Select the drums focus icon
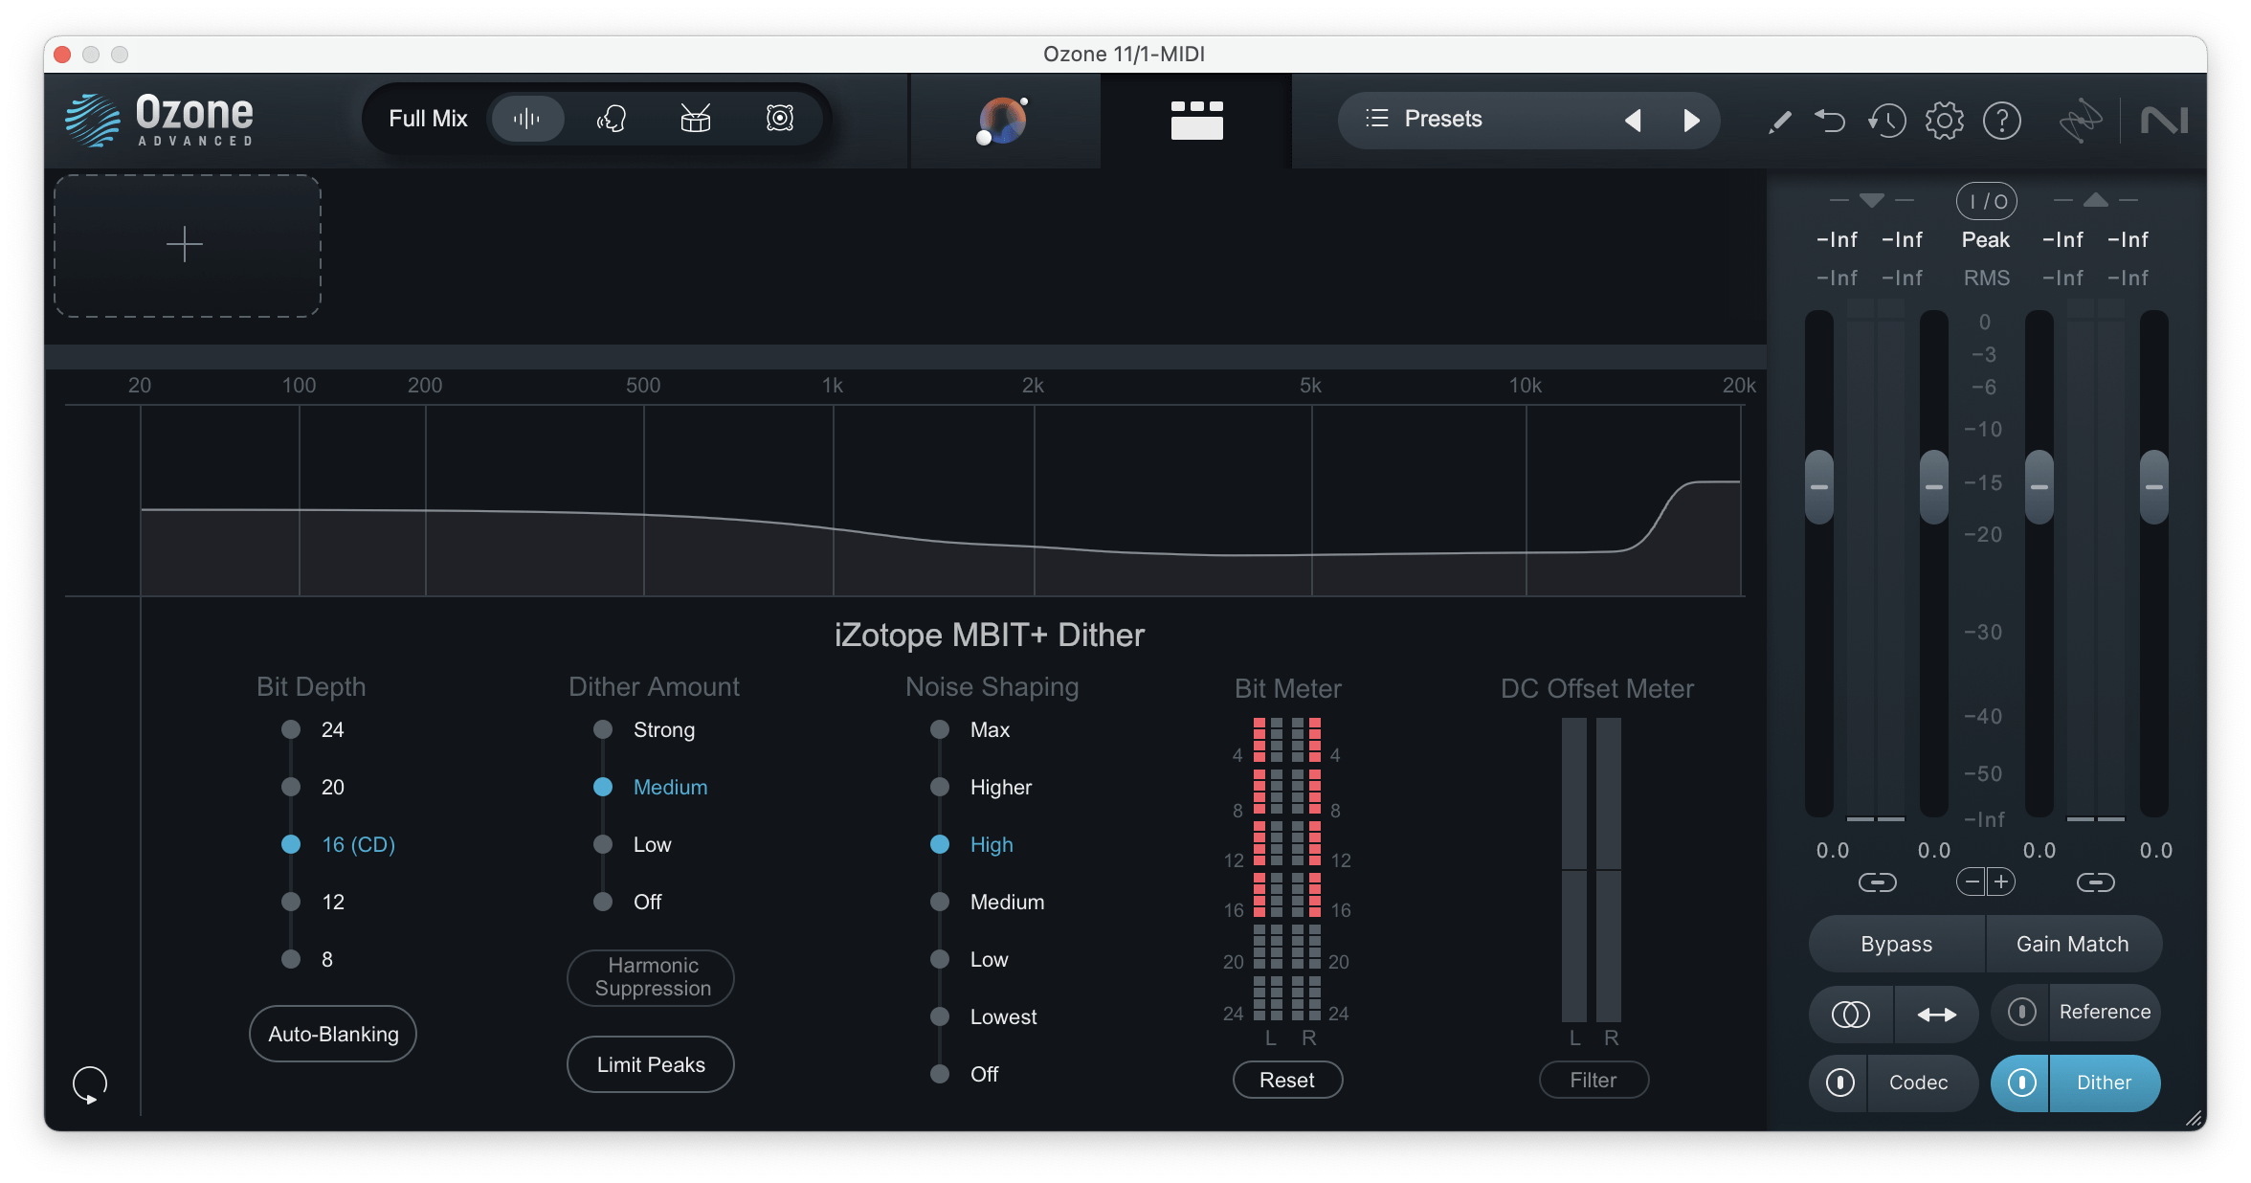This screenshot has width=2251, height=1183. tap(696, 119)
